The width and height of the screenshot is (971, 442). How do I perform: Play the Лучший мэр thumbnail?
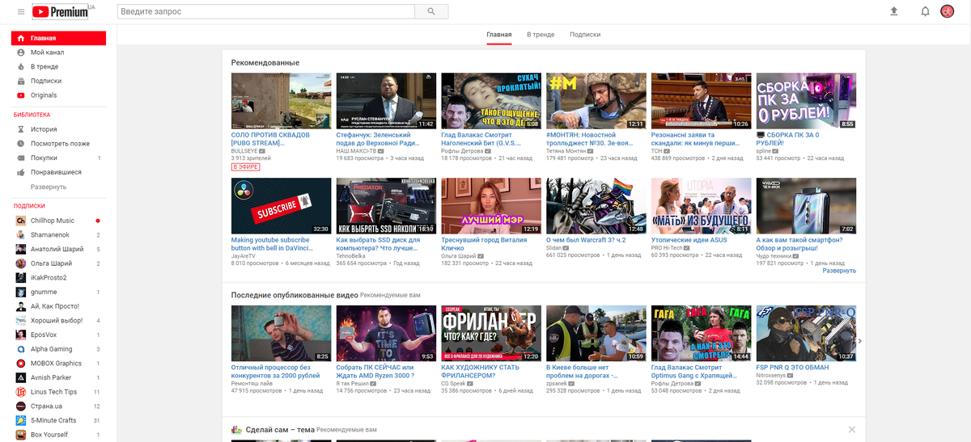coord(491,206)
